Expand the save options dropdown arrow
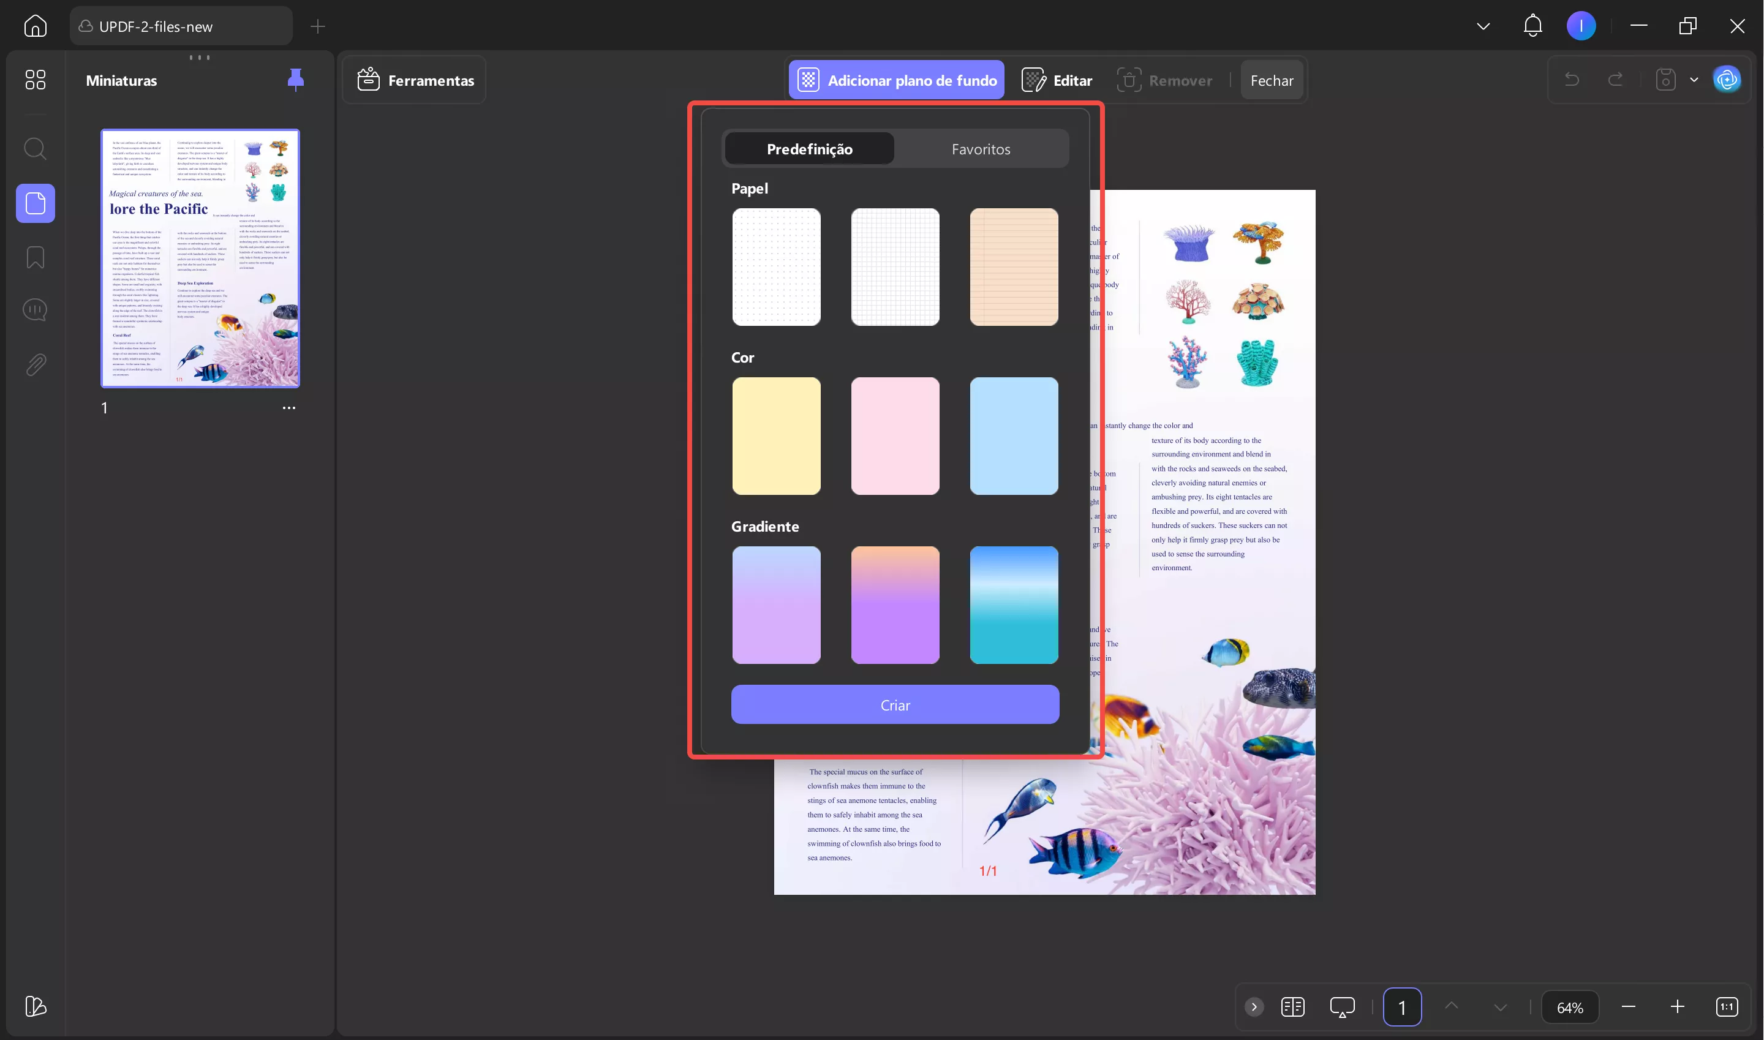Screen dimensions: 1764x1040 (1694, 80)
